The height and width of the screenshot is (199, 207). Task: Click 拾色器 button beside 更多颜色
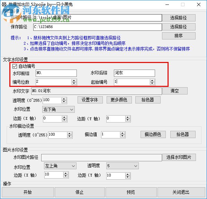point(148,100)
